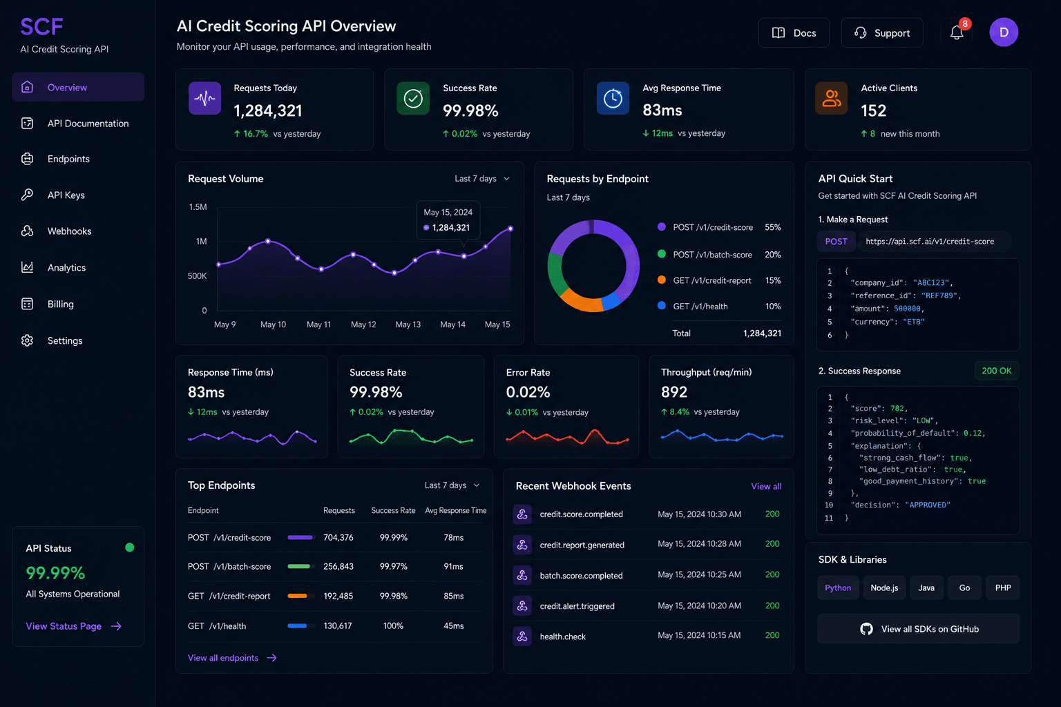The width and height of the screenshot is (1061, 707).
Task: Click the Webhooks sidebar icon
Action: click(x=28, y=231)
